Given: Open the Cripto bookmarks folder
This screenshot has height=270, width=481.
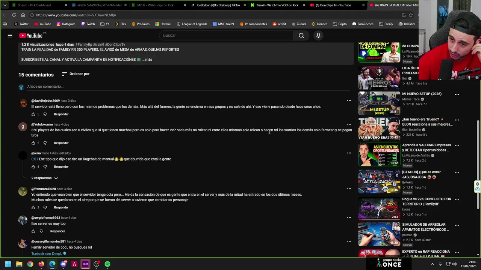Looking at the screenshot, I should (x=340, y=24).
